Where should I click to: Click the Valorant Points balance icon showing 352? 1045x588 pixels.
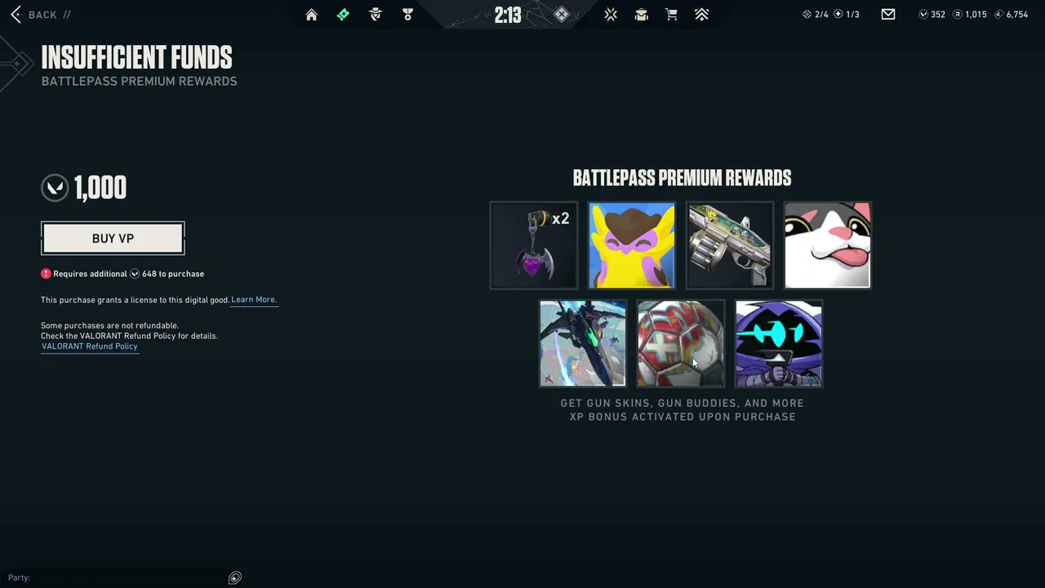coord(923,15)
